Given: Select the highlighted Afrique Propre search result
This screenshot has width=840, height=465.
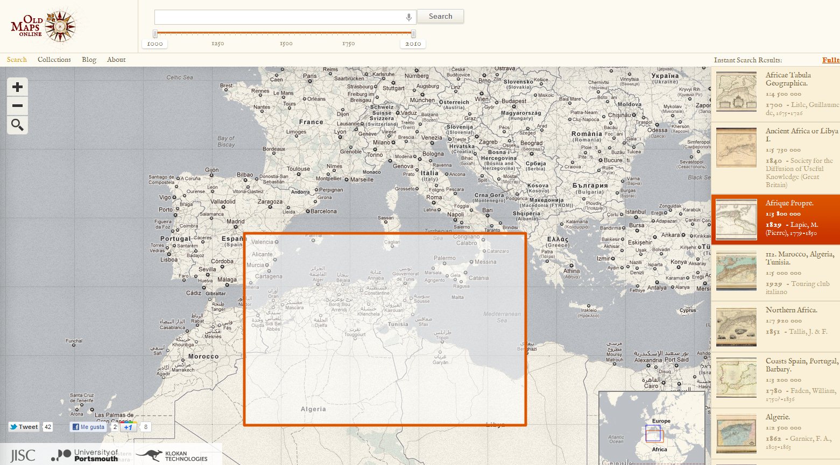Looking at the screenshot, I should 775,219.
